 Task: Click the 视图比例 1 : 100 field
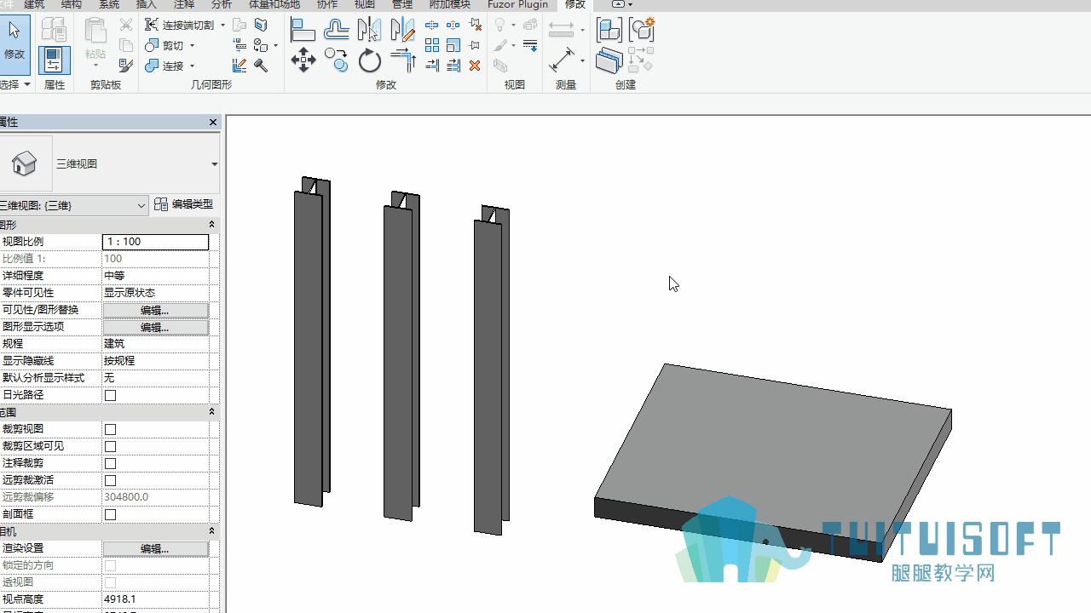click(155, 242)
